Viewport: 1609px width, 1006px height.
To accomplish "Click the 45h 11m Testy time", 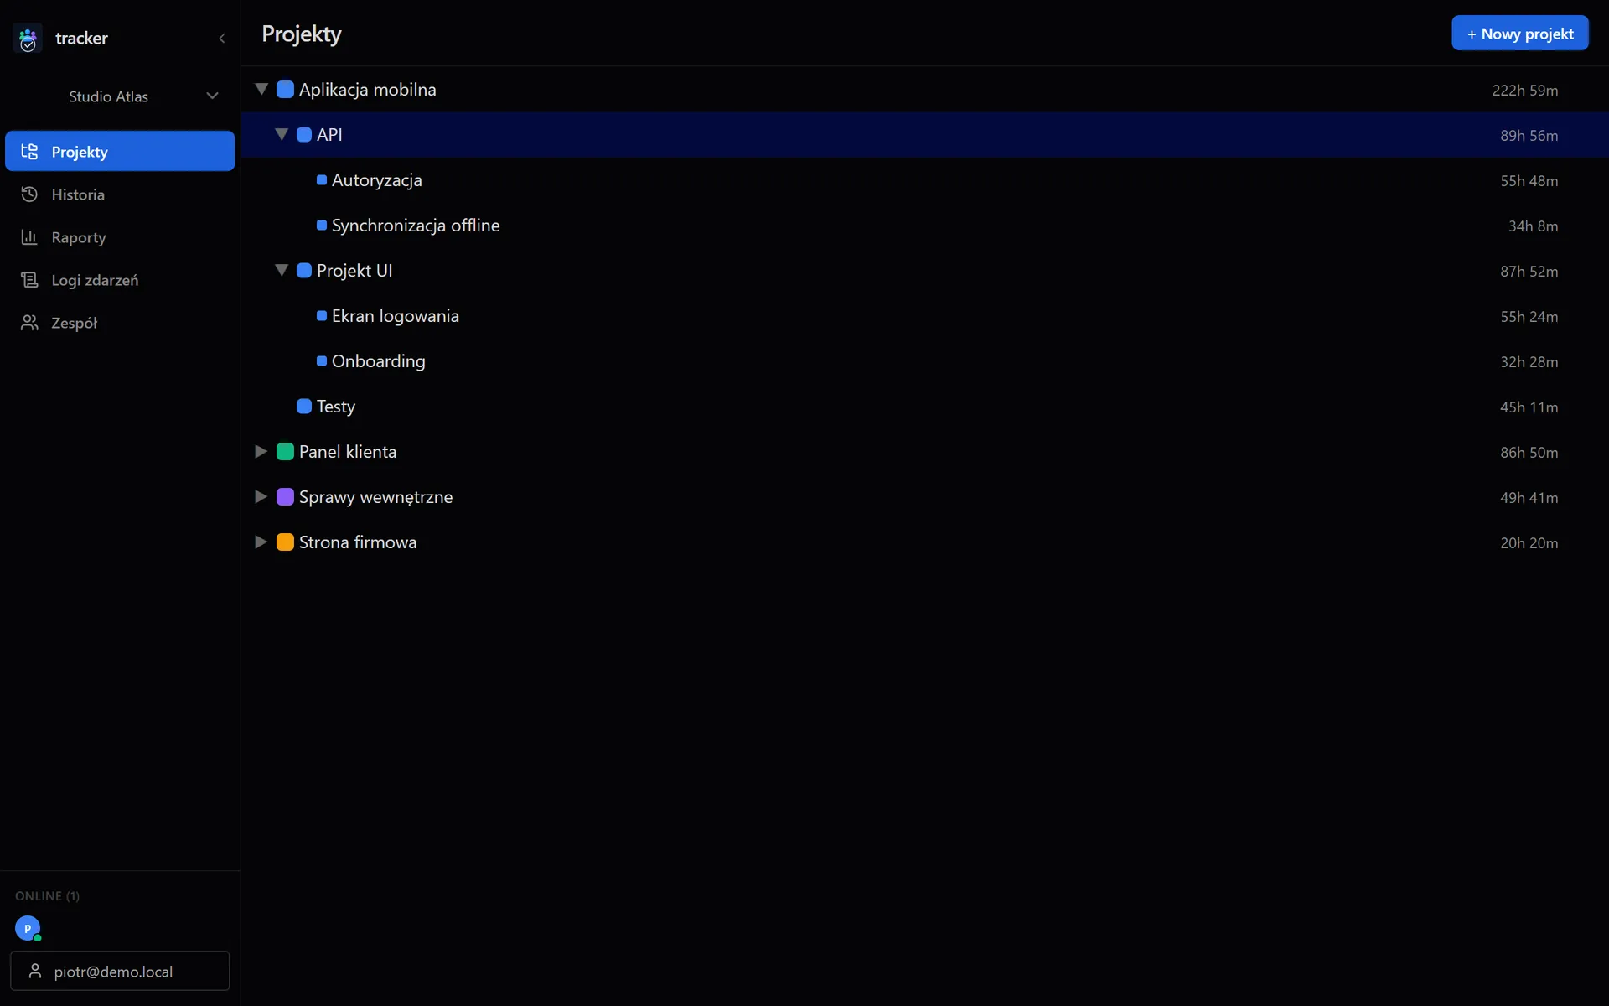I will click(1529, 407).
